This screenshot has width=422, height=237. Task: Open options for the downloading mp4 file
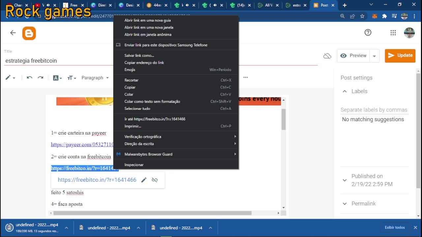pyautogui.click(x=66, y=228)
